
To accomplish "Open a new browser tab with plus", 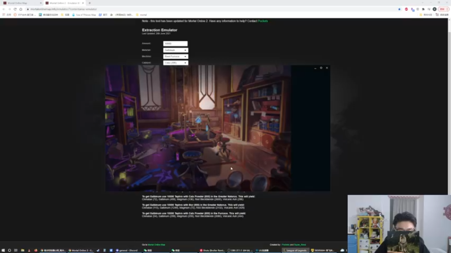I will 90,3.
